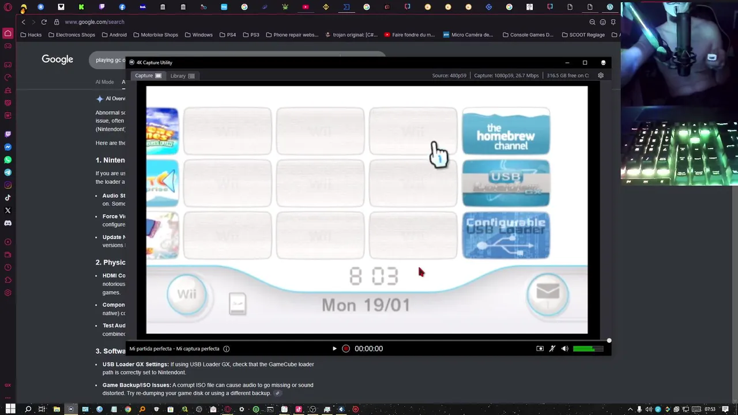The image size is (738, 415).
Task: Open Micro Caméra de... bookmark
Action: tap(468, 35)
